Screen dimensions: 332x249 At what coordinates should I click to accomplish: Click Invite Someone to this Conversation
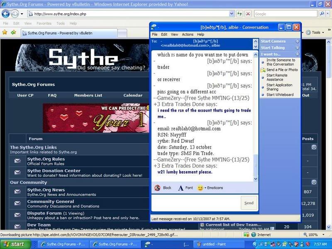click(x=281, y=62)
